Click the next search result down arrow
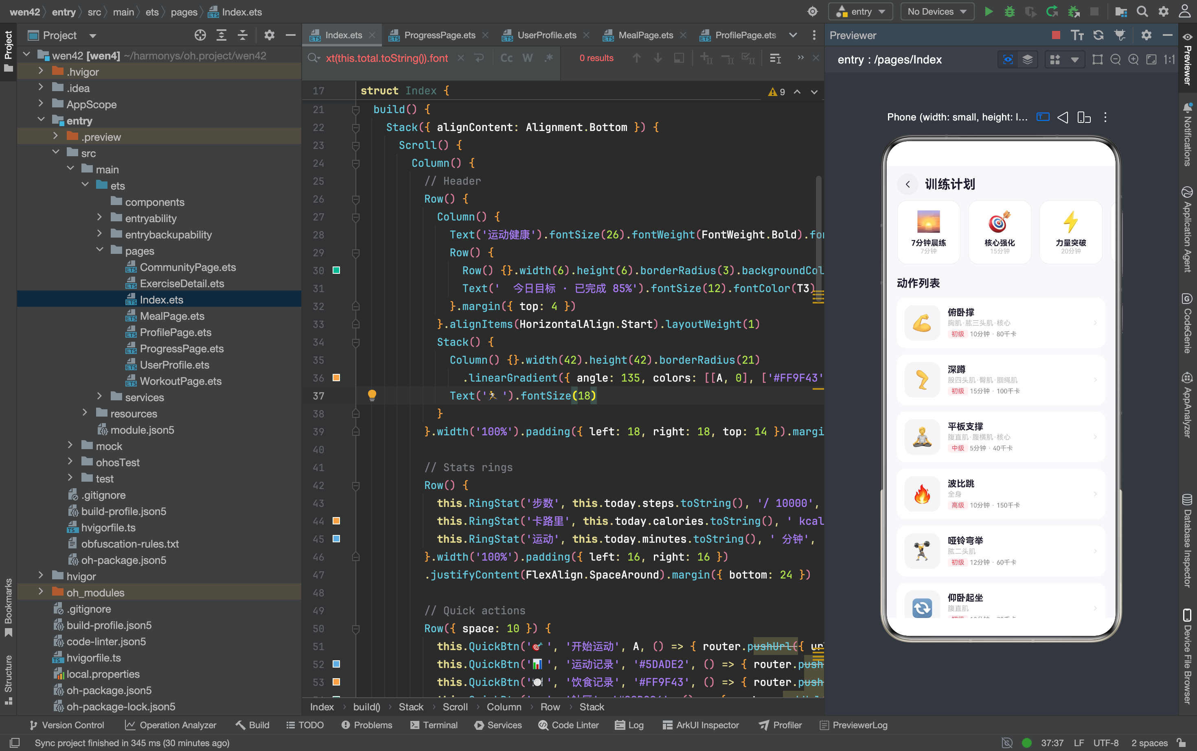1197x751 pixels. tap(658, 58)
